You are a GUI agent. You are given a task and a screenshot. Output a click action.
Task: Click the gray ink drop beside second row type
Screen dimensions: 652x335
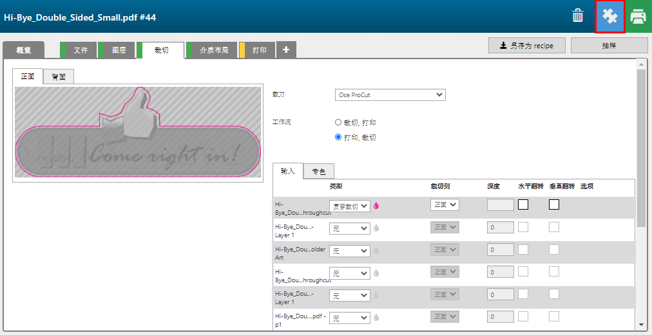pyautogui.click(x=376, y=228)
